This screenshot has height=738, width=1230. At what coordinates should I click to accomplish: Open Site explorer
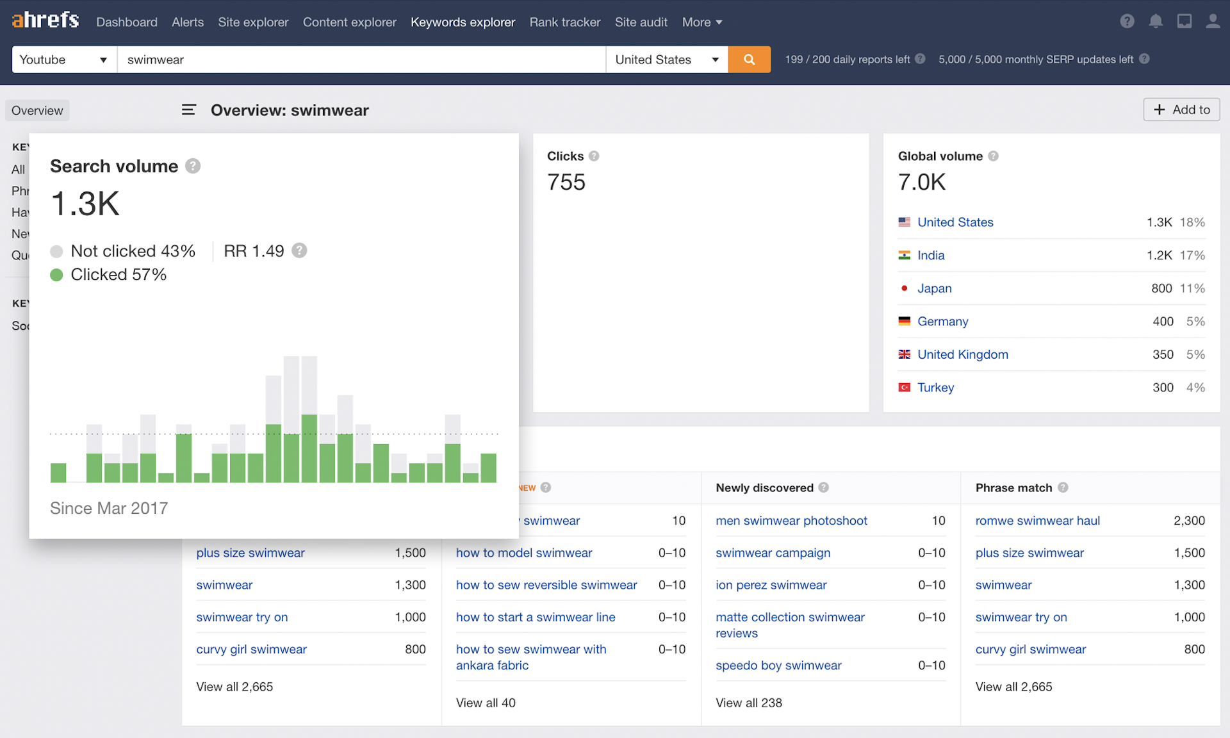click(x=253, y=22)
